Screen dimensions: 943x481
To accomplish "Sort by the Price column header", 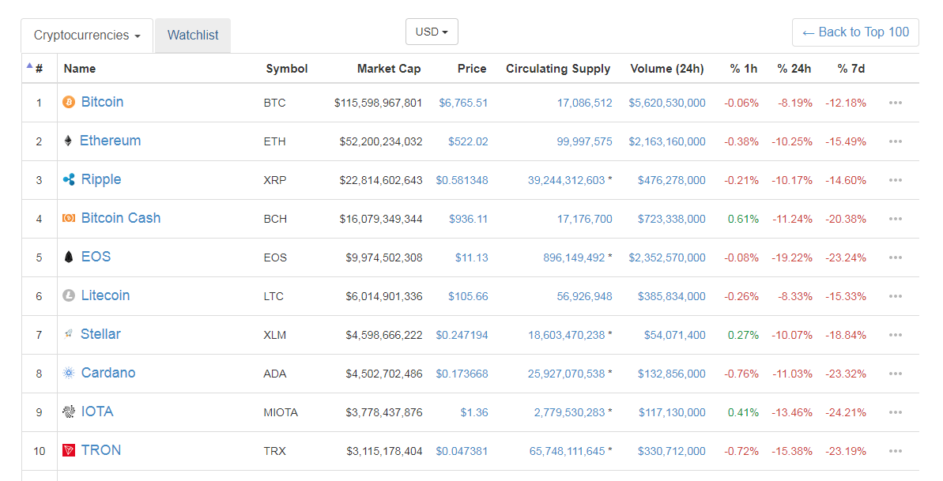I will (471, 69).
